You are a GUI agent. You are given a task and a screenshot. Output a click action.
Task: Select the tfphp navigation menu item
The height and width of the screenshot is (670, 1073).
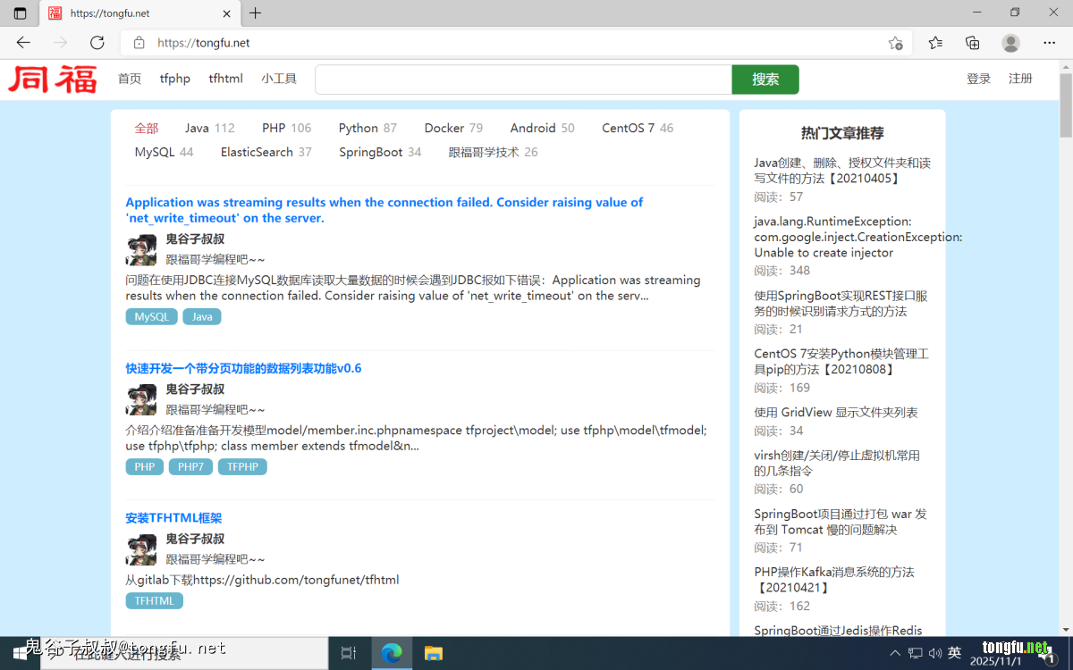pos(175,79)
